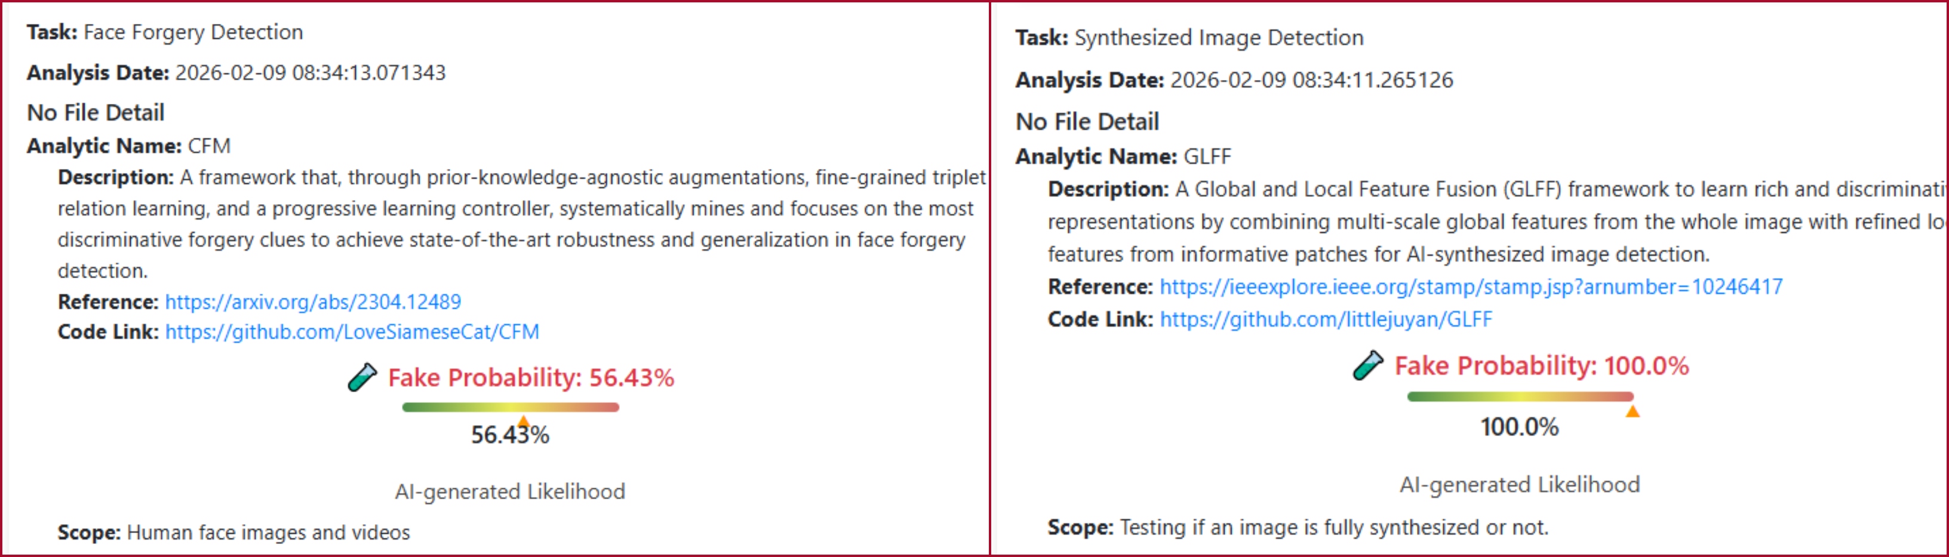Click the test tube icon beside 56.43% fake probability

[362, 377]
